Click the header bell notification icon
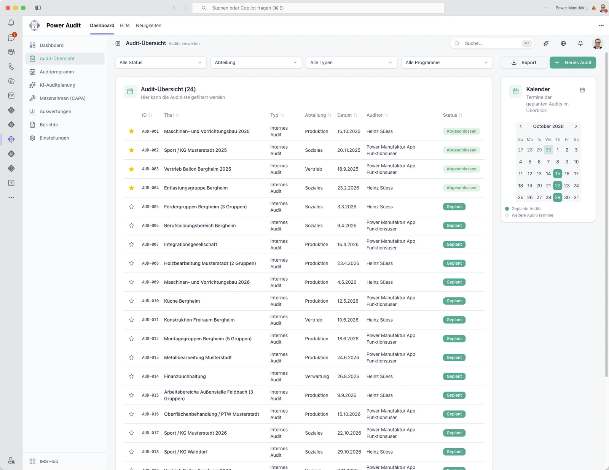Screen dimensions: 609x470 click(x=580, y=43)
